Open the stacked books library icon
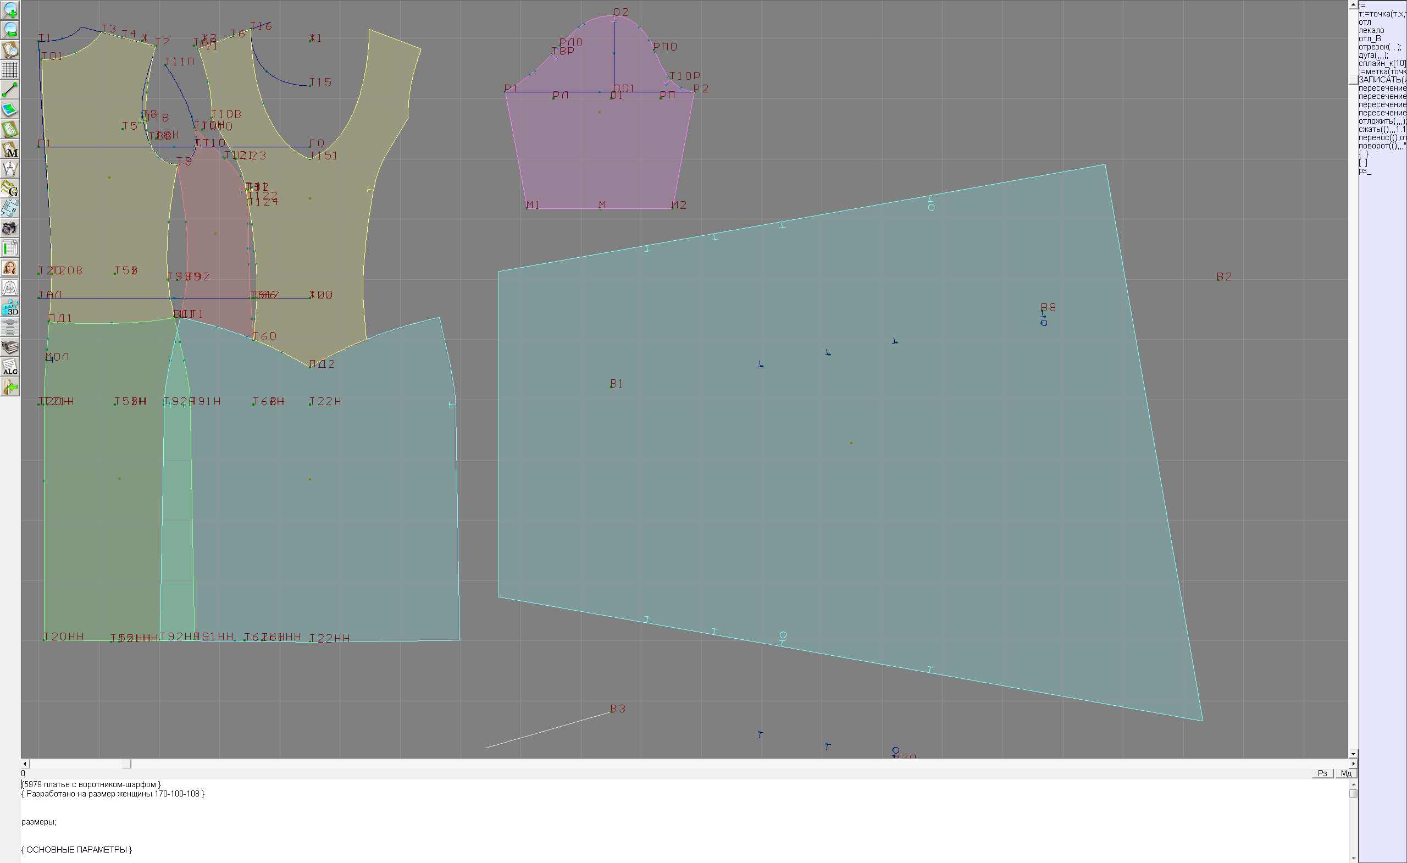 click(x=10, y=347)
